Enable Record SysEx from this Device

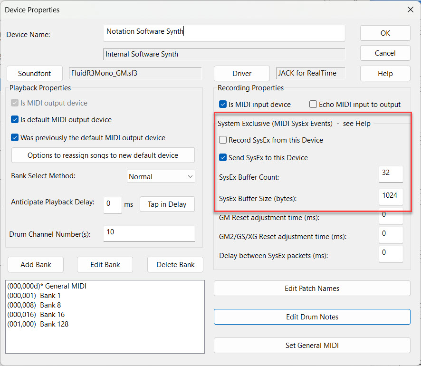[223, 140]
